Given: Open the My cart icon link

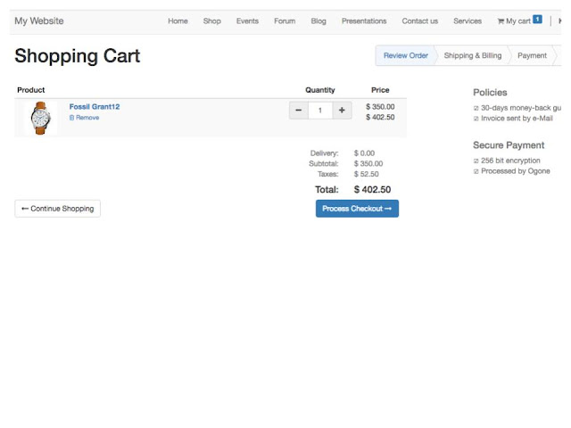Looking at the screenshot, I should [519, 21].
